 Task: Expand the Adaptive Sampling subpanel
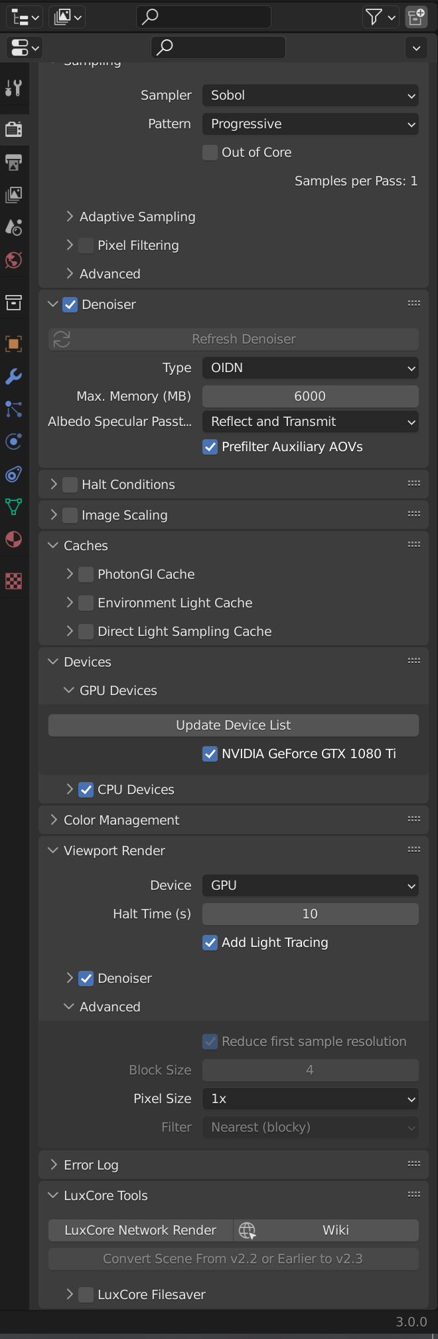point(137,217)
